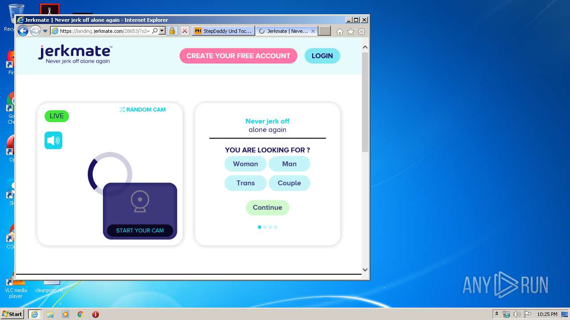This screenshot has width=570, height=320.
Task: Minimize the Internet Explorer window
Action: click(349, 20)
